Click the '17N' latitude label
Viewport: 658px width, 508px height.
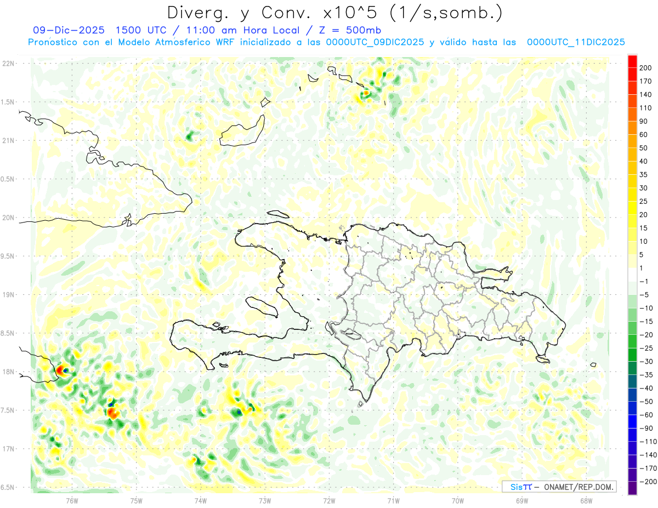[x=8, y=449]
